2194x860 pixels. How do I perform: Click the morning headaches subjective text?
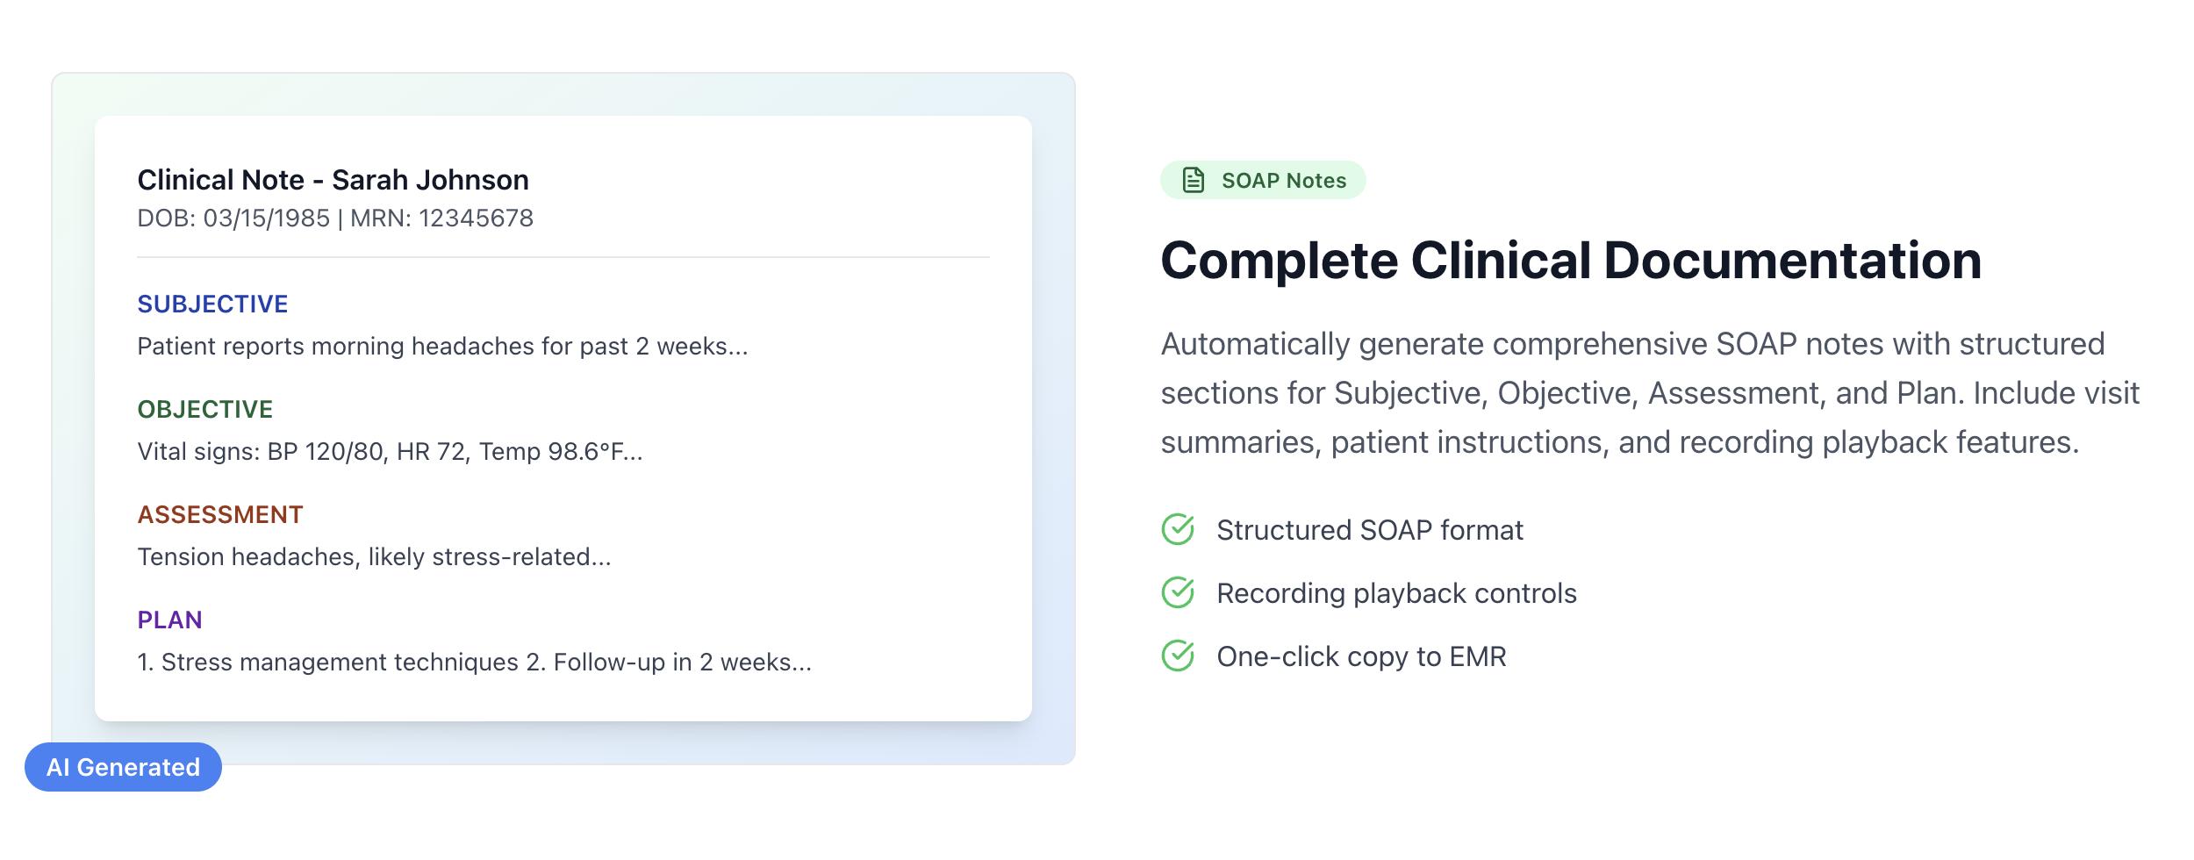tap(442, 346)
